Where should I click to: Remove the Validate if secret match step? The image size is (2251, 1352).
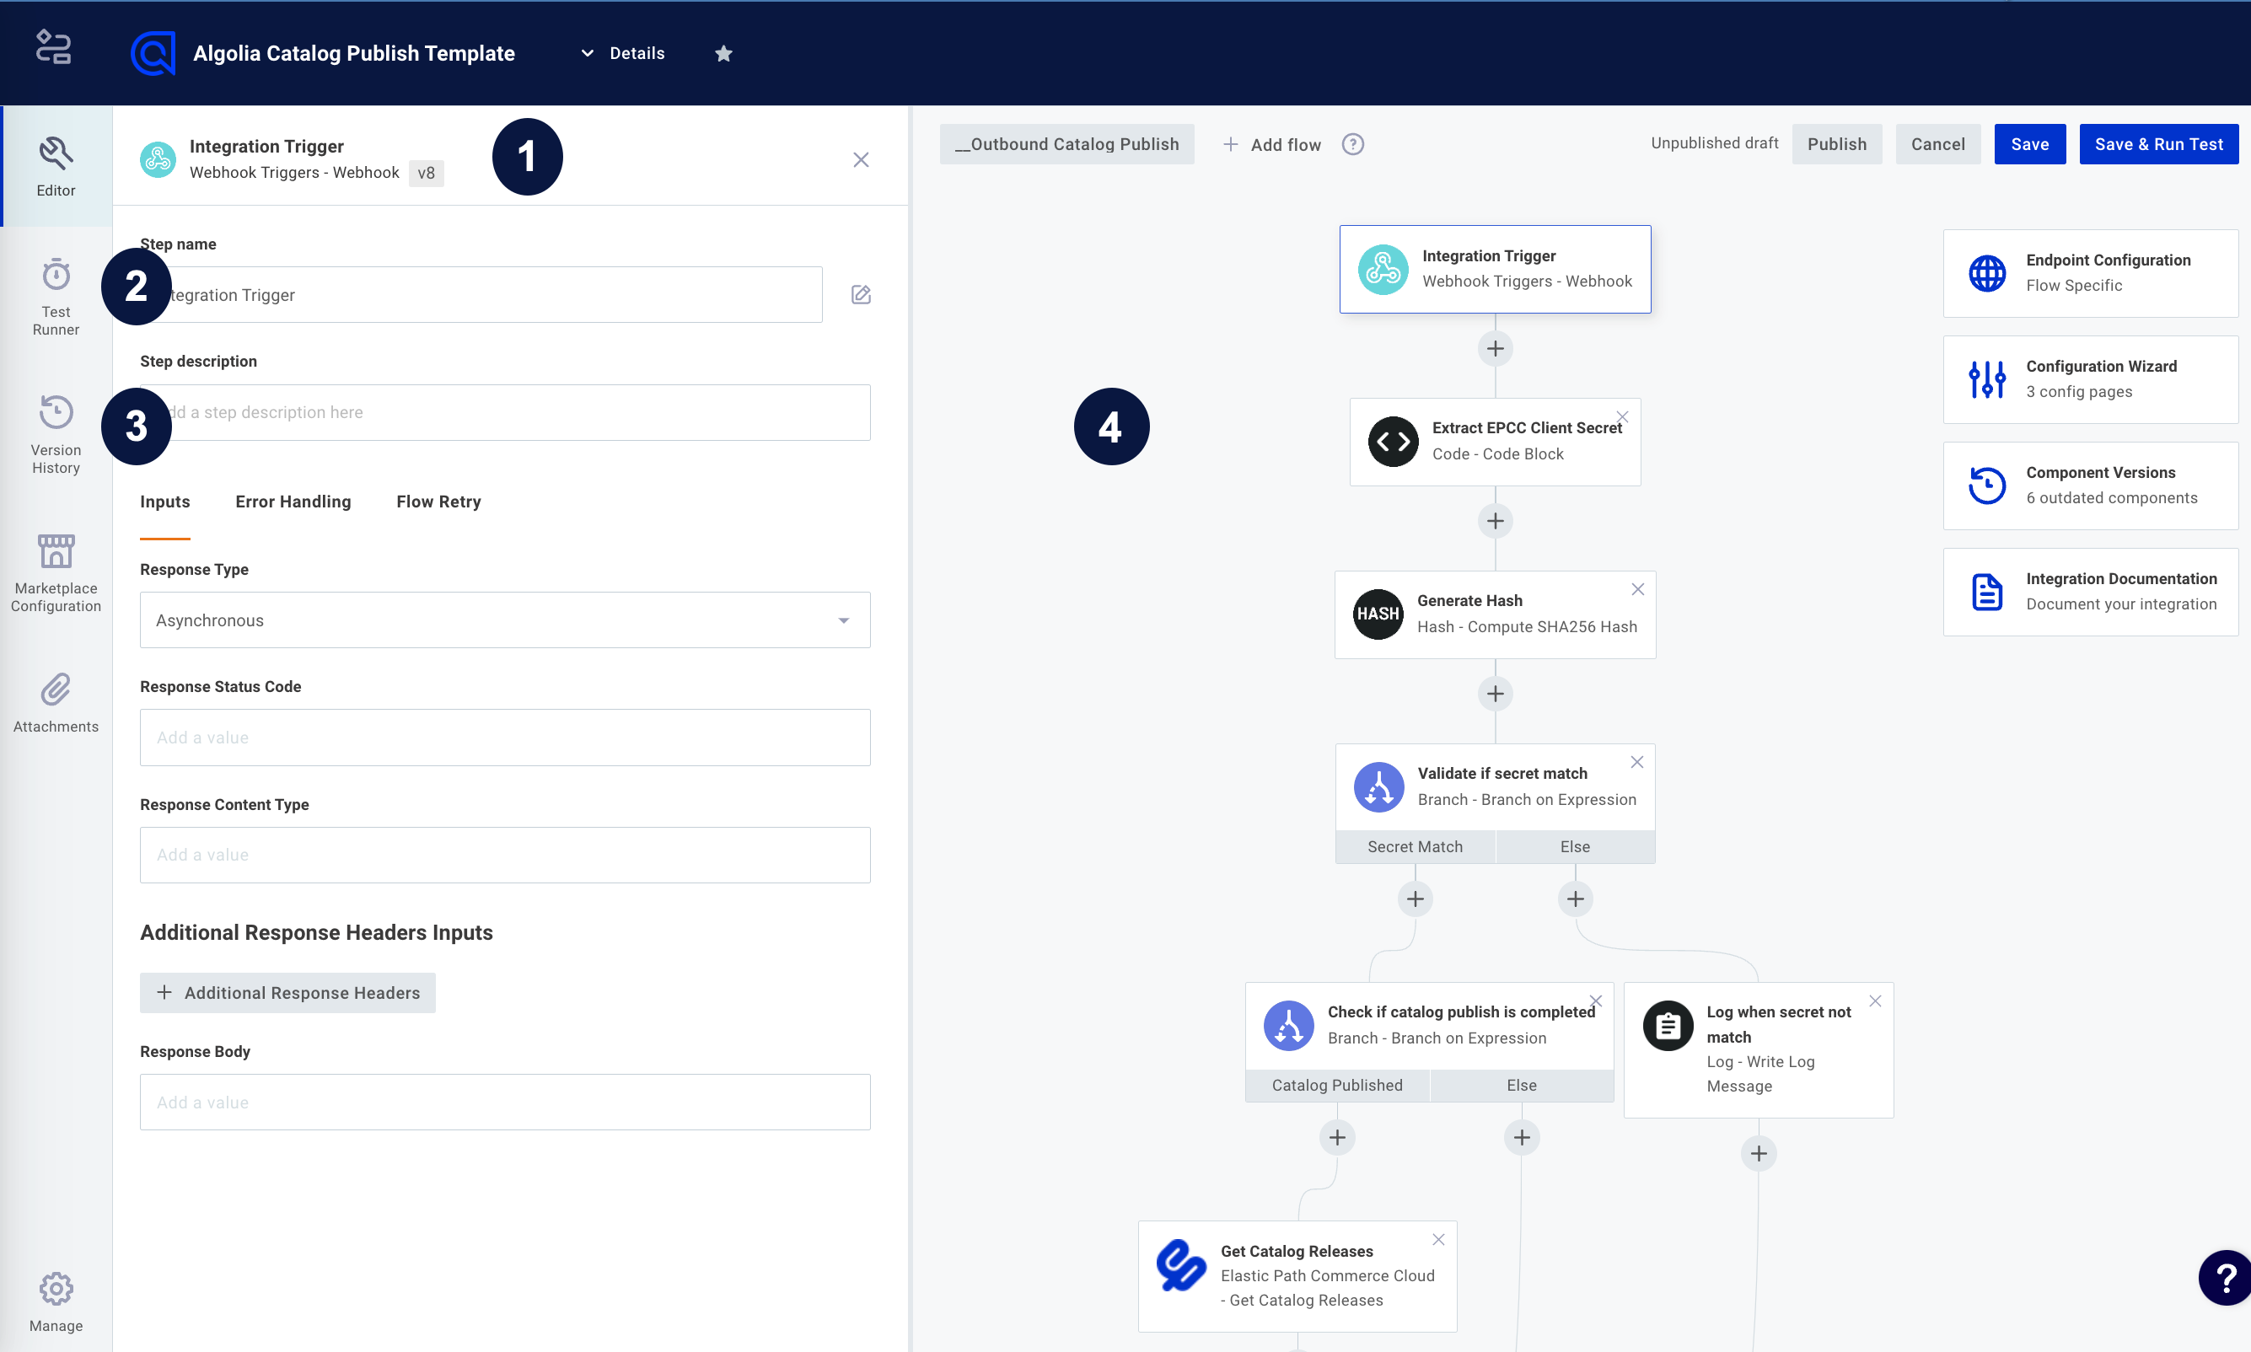[1636, 762]
